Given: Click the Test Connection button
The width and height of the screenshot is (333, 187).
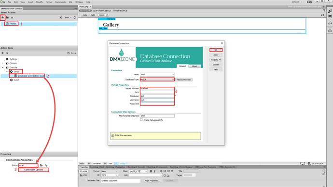Looking at the screenshot, I should 184,80.
